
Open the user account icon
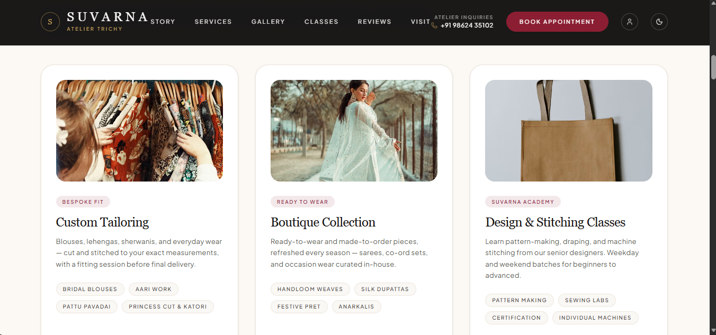pos(630,22)
